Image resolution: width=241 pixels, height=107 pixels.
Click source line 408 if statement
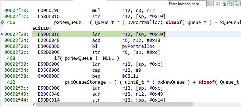pos(86,58)
